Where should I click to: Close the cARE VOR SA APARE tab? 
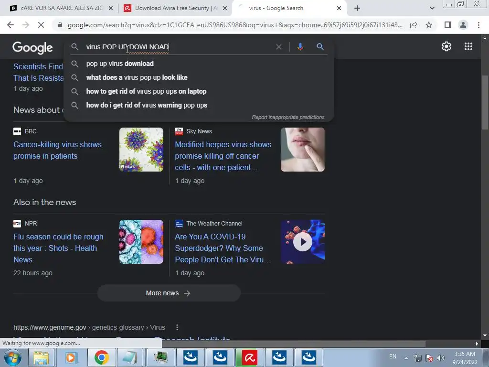(x=110, y=8)
